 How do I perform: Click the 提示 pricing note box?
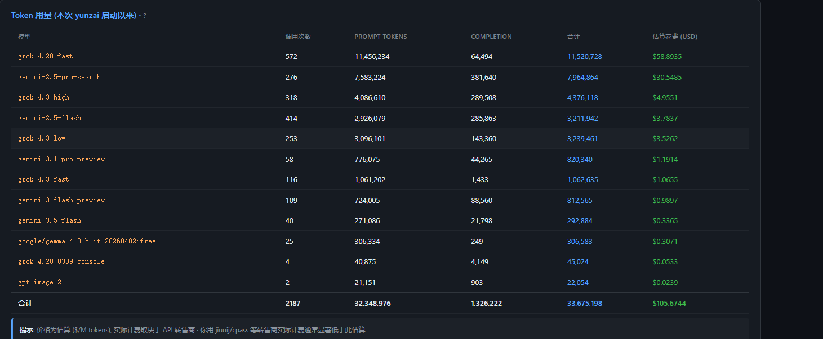tap(380, 329)
